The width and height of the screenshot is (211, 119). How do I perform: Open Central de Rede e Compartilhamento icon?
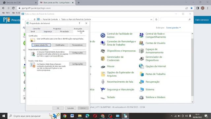141,35
